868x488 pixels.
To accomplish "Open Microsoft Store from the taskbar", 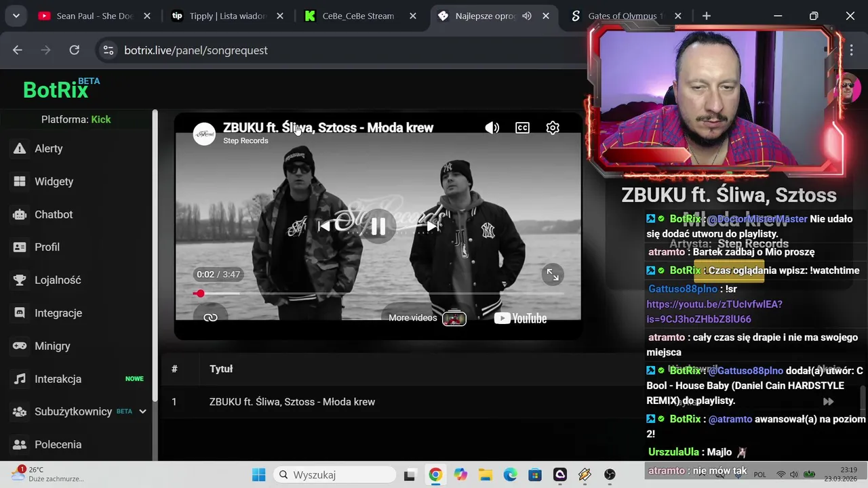I will point(535,474).
